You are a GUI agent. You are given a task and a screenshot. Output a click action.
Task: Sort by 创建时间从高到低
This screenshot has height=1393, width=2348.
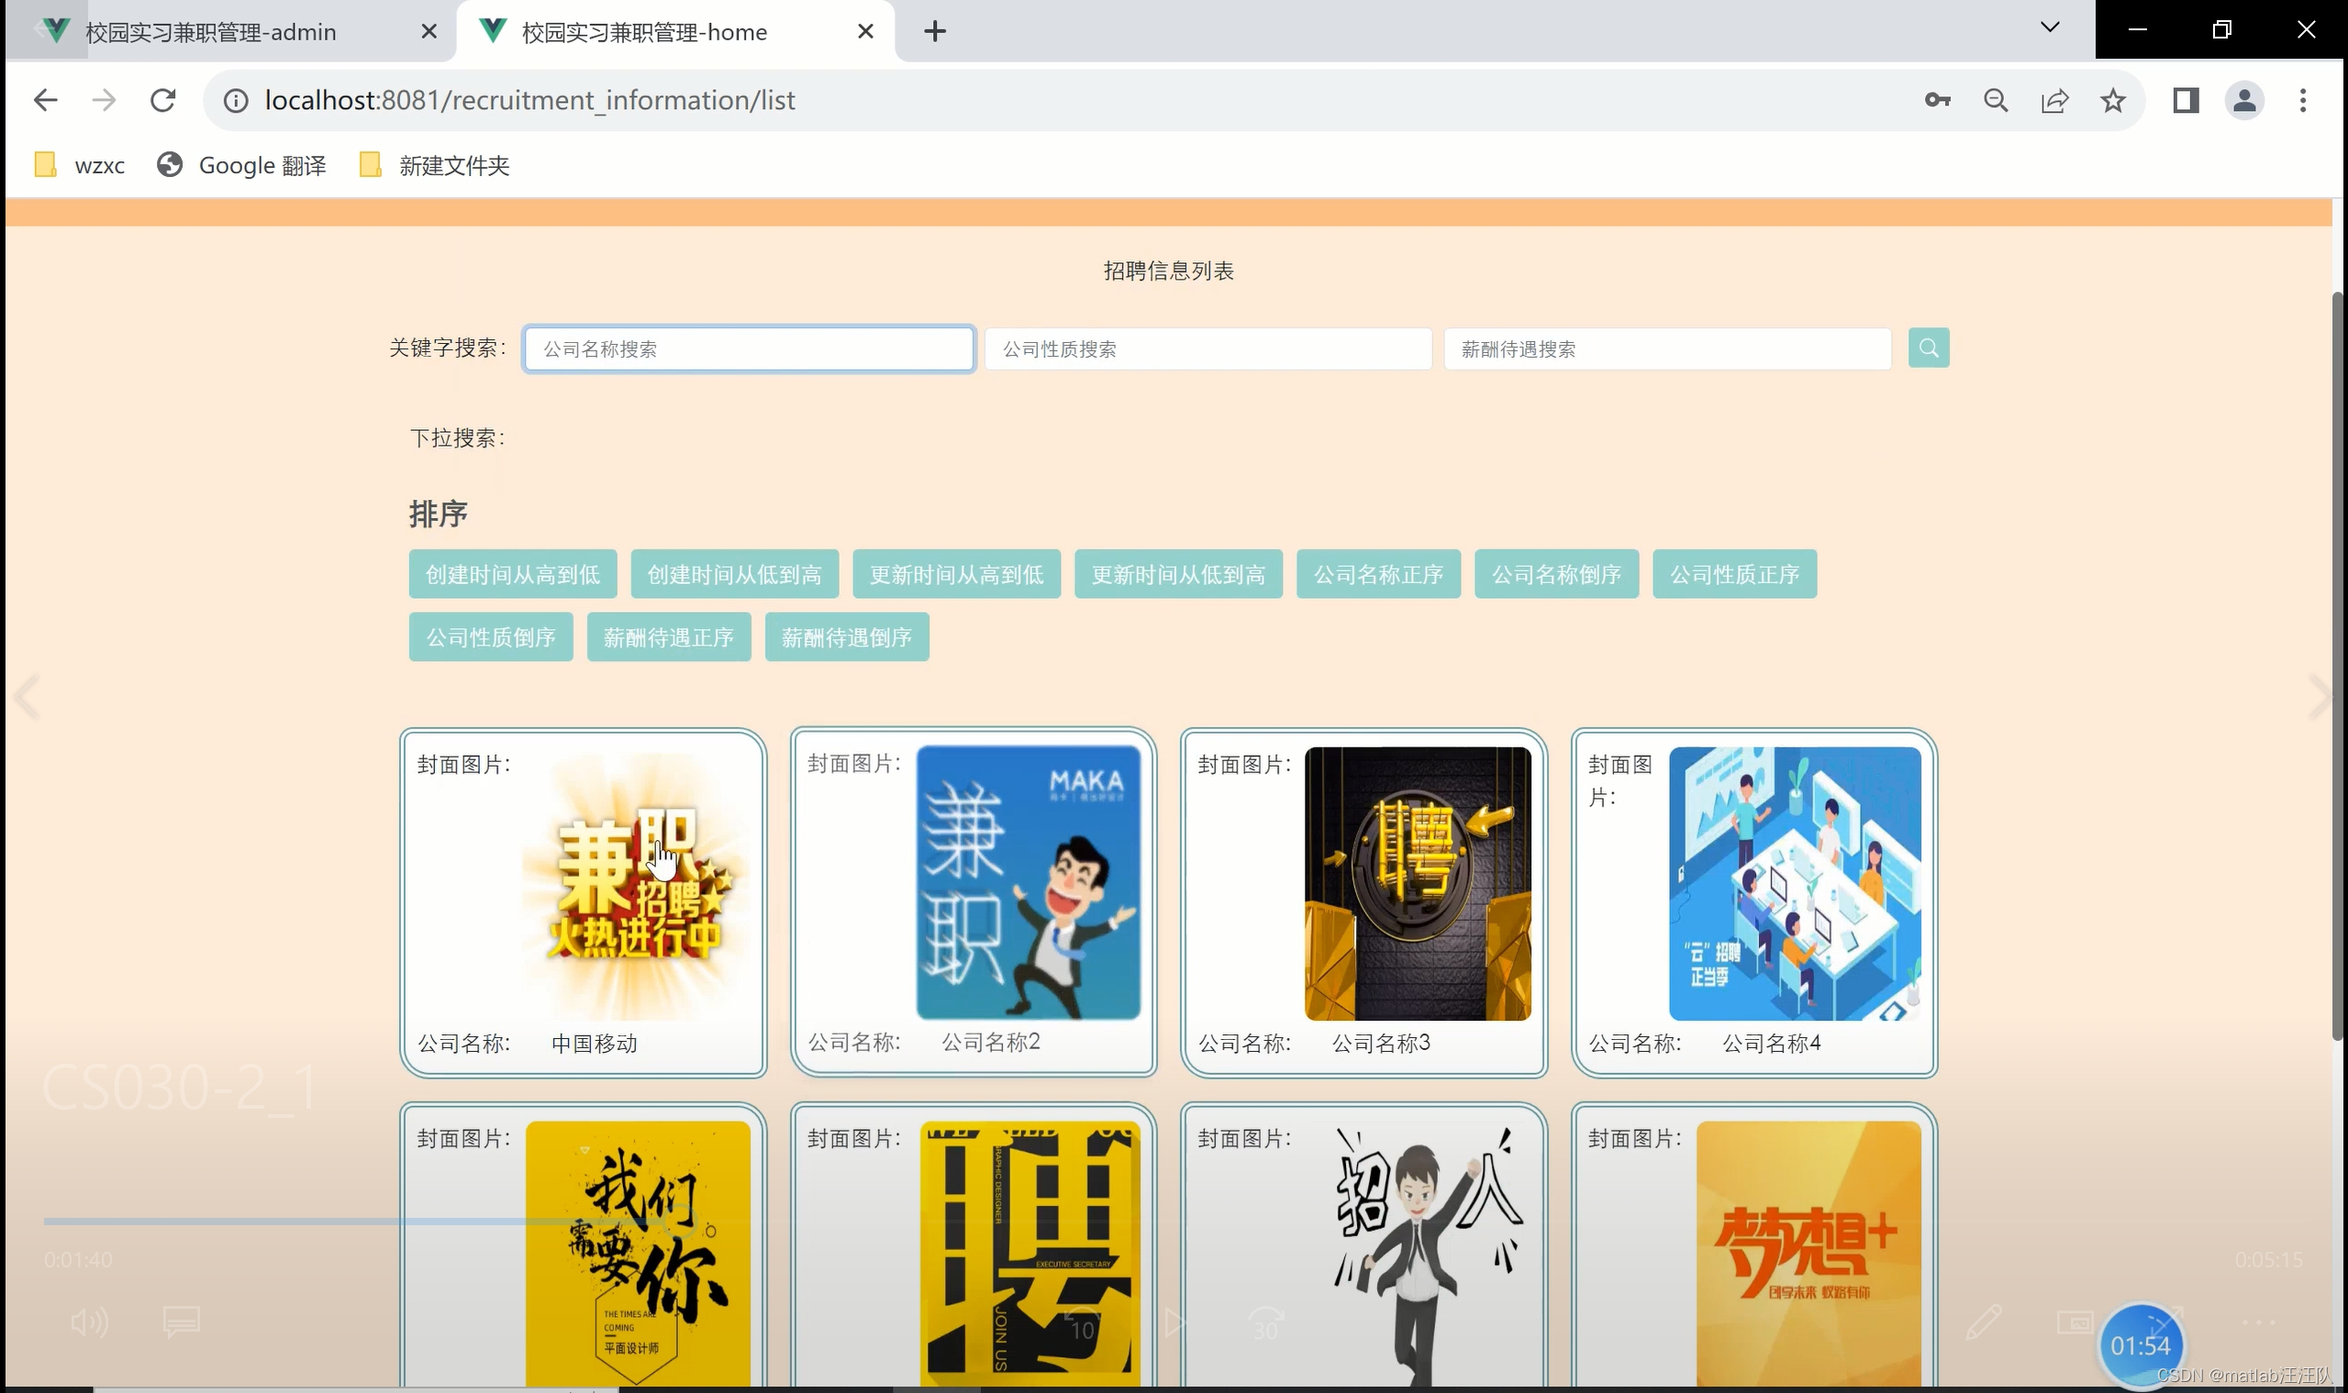pos(512,574)
